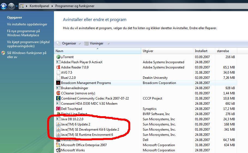Click the Organiser toolbar icon
The width and height of the screenshot is (248, 153).
tap(58, 43)
